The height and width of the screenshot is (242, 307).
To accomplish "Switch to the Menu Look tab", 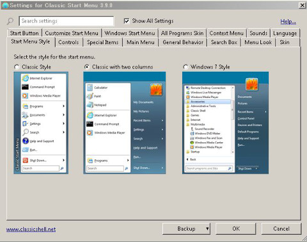I will pos(258,42).
